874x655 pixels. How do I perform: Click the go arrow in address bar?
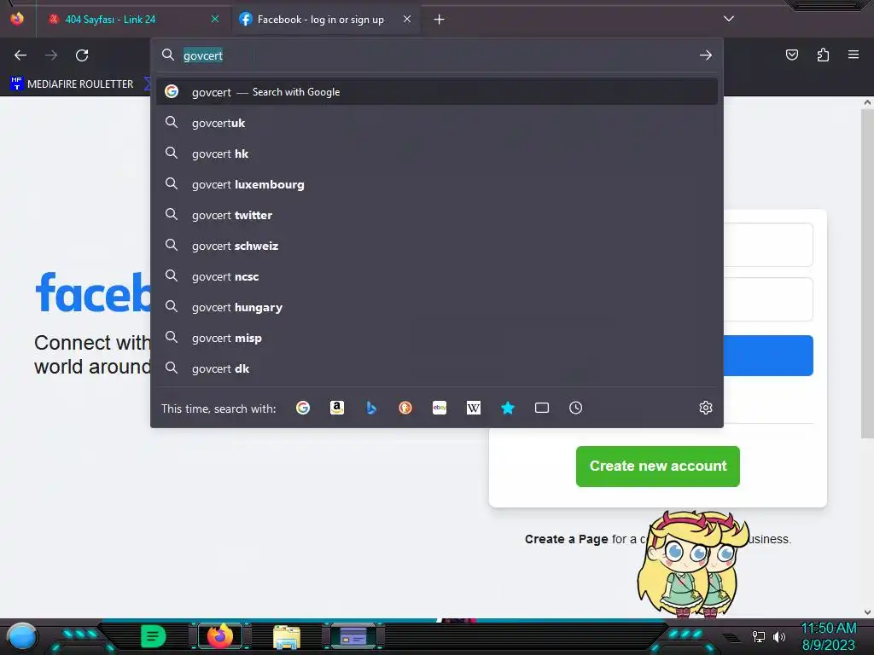(706, 55)
